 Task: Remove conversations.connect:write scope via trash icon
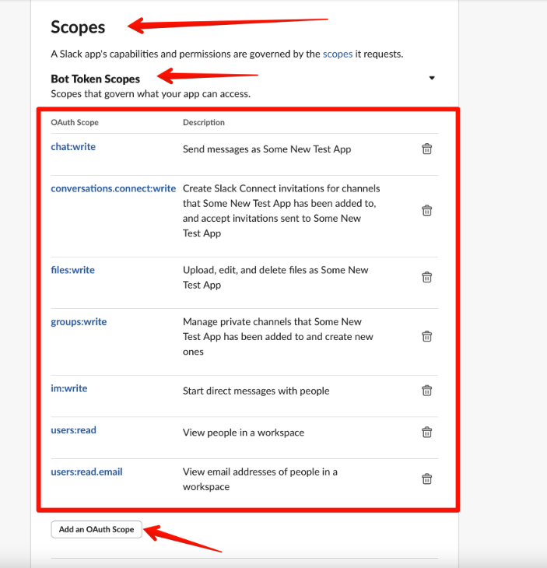pyautogui.click(x=426, y=210)
